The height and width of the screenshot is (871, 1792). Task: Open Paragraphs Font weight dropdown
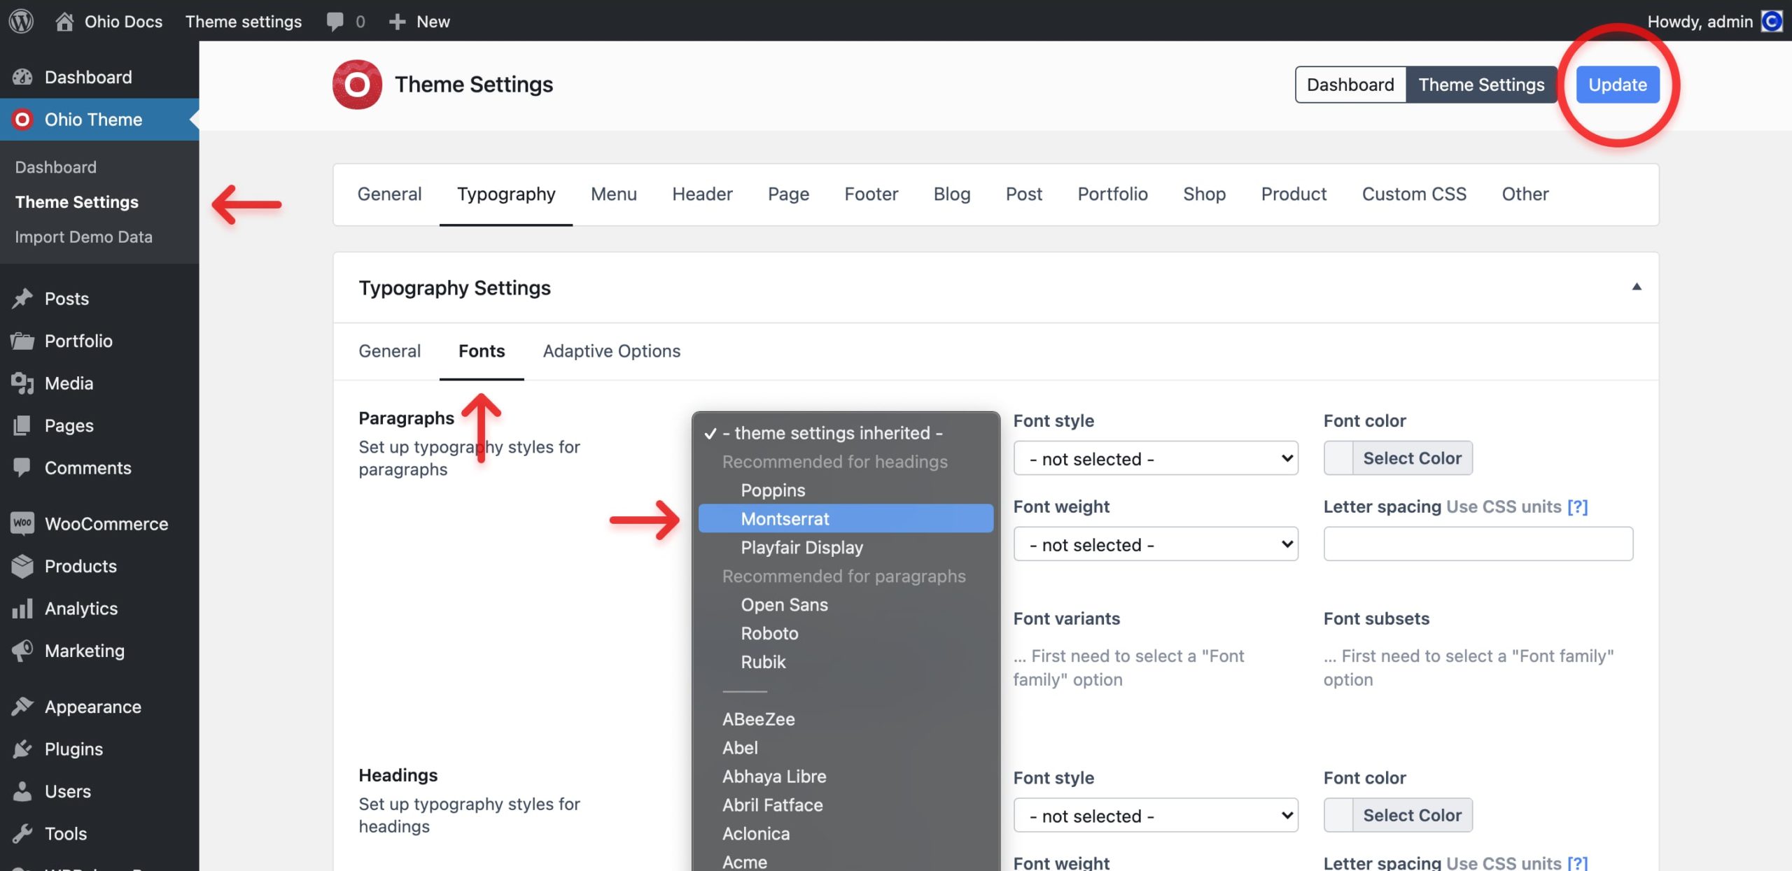coord(1156,544)
